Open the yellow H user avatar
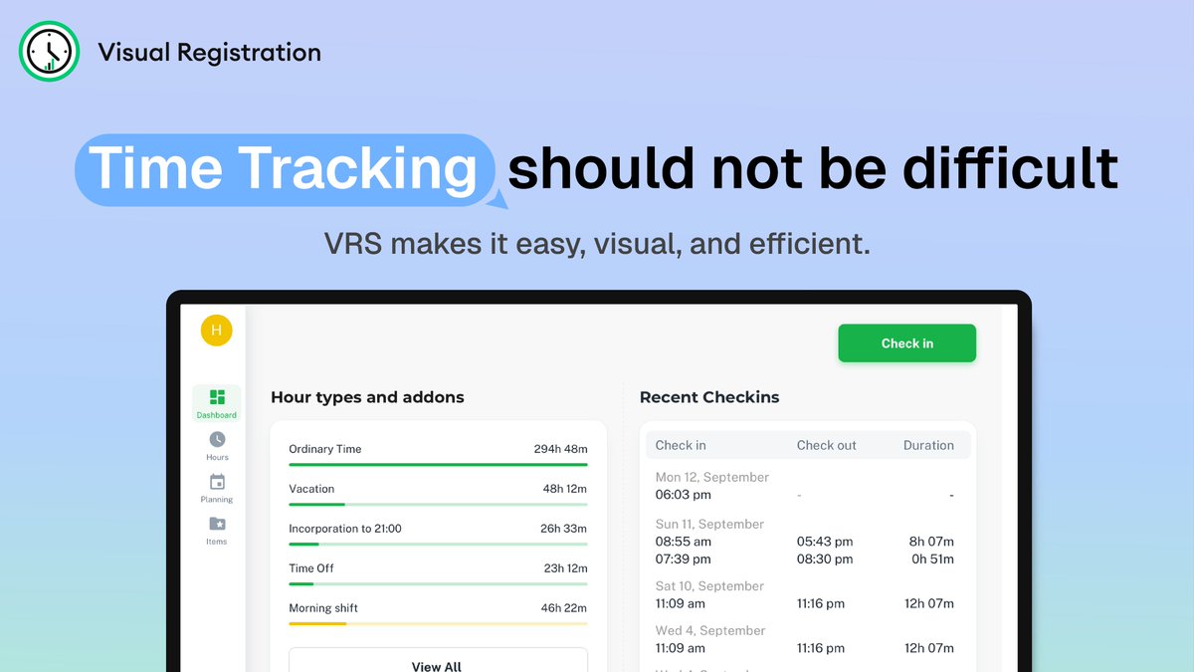1194x672 pixels. coord(216,330)
